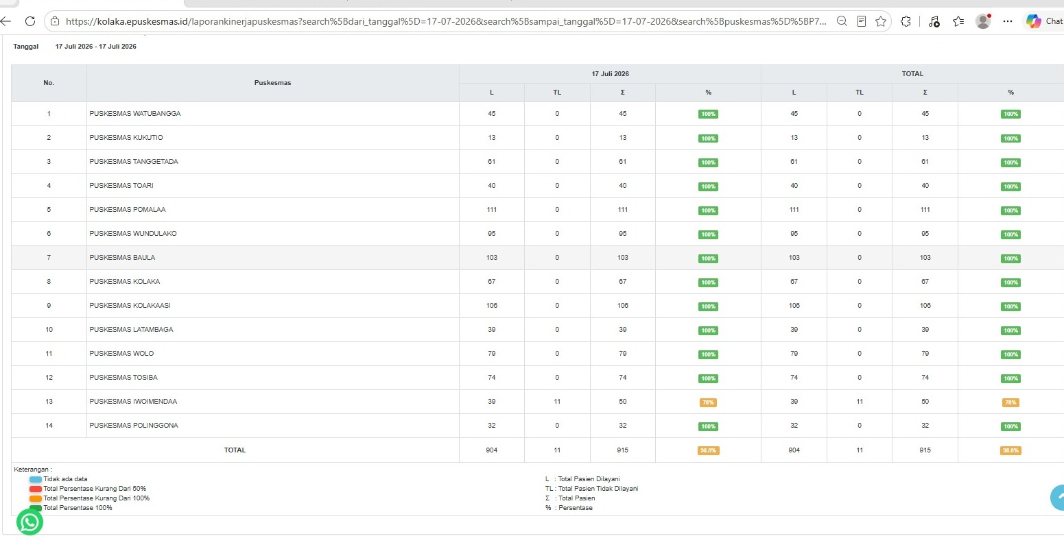Select the PUSKESMAS BAULA row name
Image resolution: width=1064 pixels, height=547 pixels.
coord(122,258)
